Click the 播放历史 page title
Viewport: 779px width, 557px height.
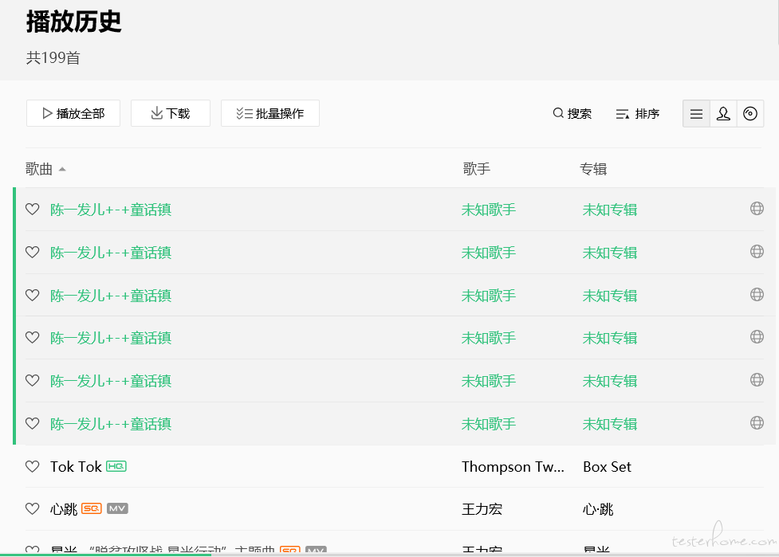tap(74, 22)
